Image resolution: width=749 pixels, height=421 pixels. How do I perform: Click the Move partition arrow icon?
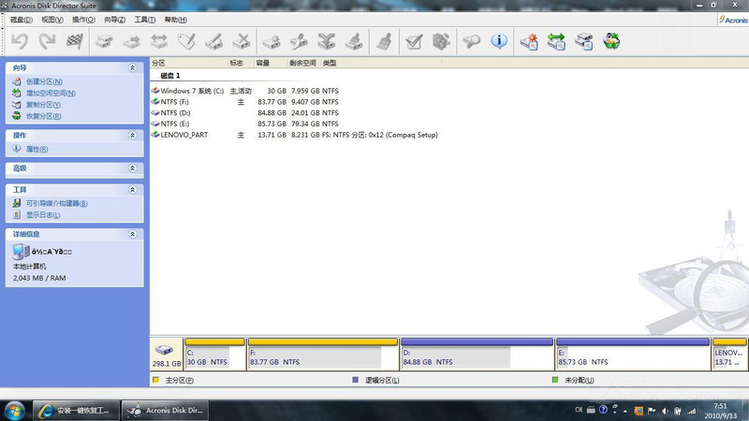[131, 41]
